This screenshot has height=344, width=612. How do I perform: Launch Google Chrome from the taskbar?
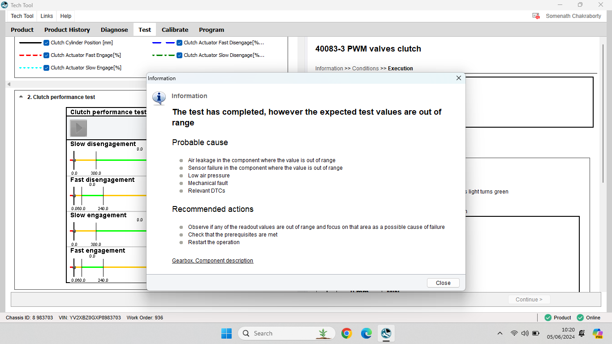(x=346, y=333)
